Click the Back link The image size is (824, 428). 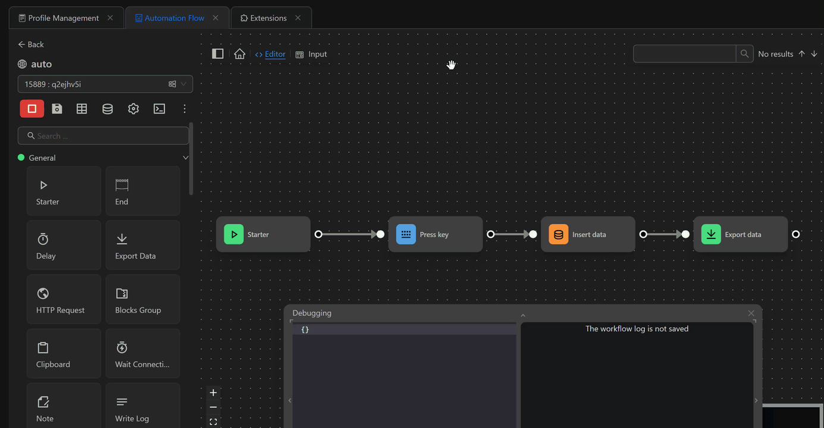(x=31, y=45)
